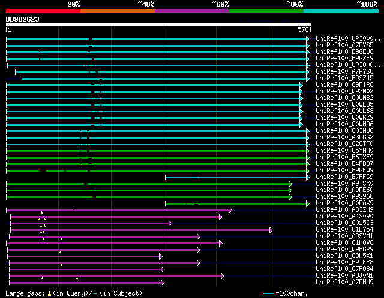Screen dimensions: 384x298
Task: Select hit UniRef100_Q0WL68
Action: point(344,111)
